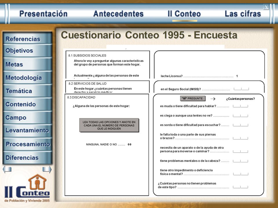
Task: Open the Presentación tab
Action: [x=43, y=14]
